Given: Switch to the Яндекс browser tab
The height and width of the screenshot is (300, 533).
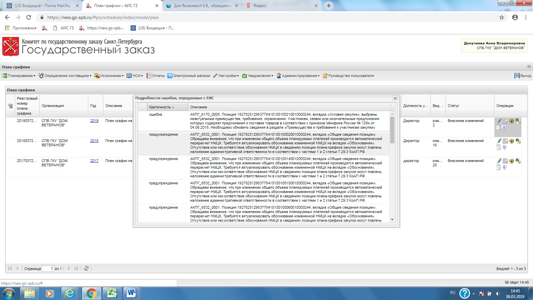Looking at the screenshot, I should click(x=282, y=6).
